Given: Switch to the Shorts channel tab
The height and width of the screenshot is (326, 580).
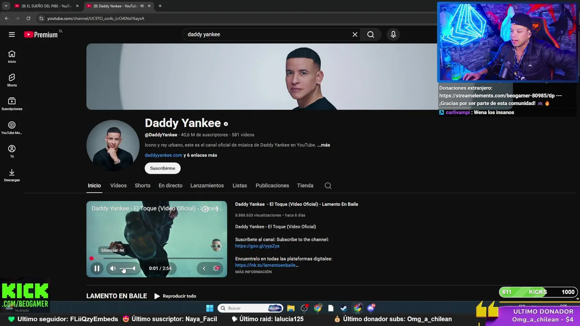Looking at the screenshot, I should tap(142, 186).
